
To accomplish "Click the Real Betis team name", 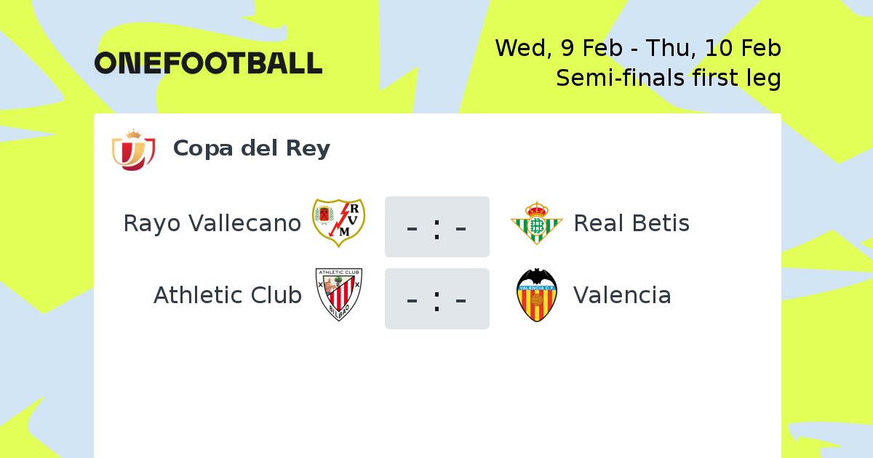I will tap(631, 223).
